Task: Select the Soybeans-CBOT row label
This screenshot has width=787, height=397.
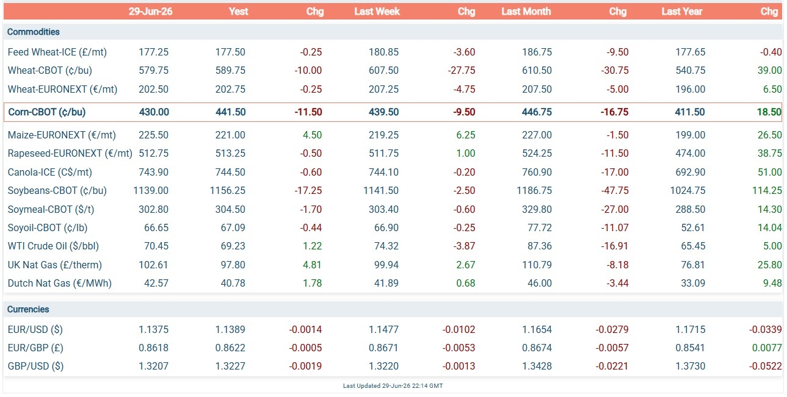Action: [57, 191]
